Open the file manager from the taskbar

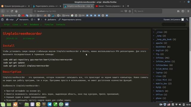click(27, 104)
